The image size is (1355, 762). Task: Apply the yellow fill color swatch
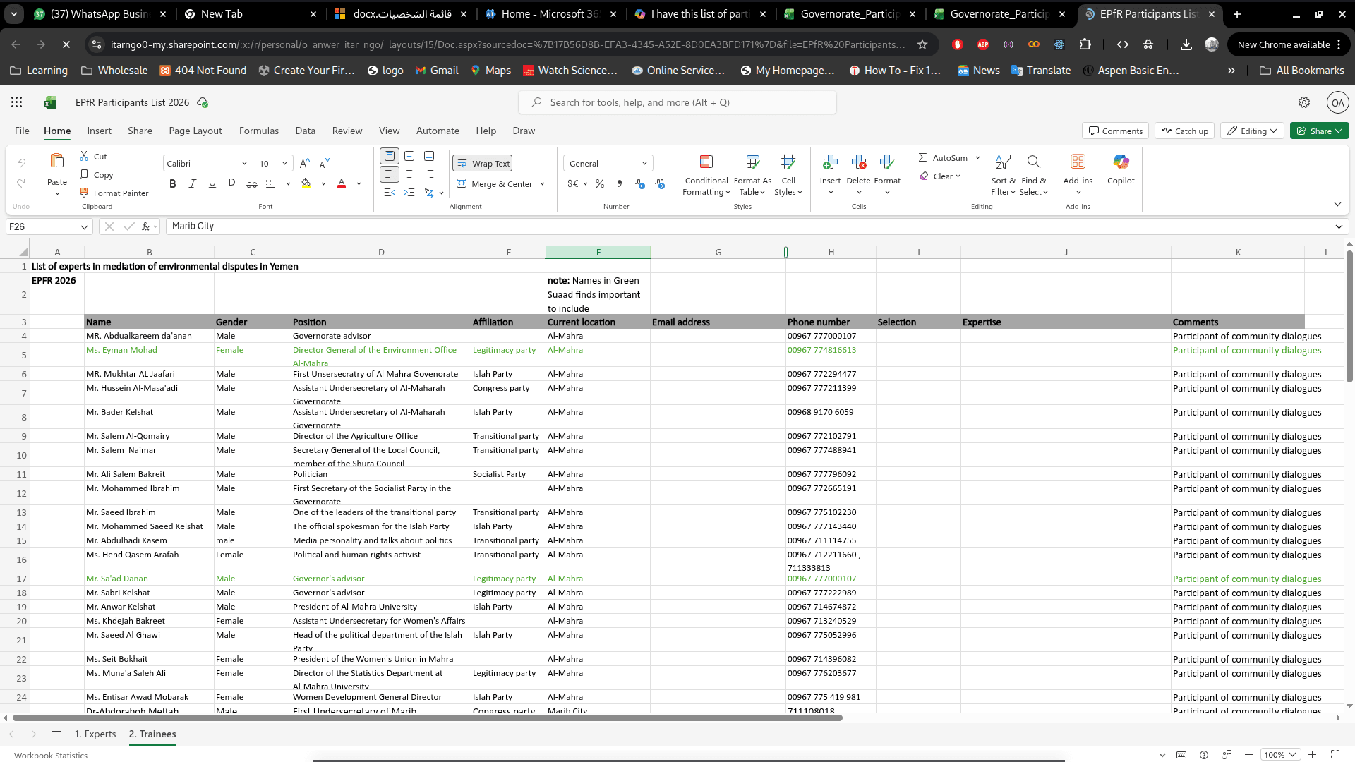point(306,183)
